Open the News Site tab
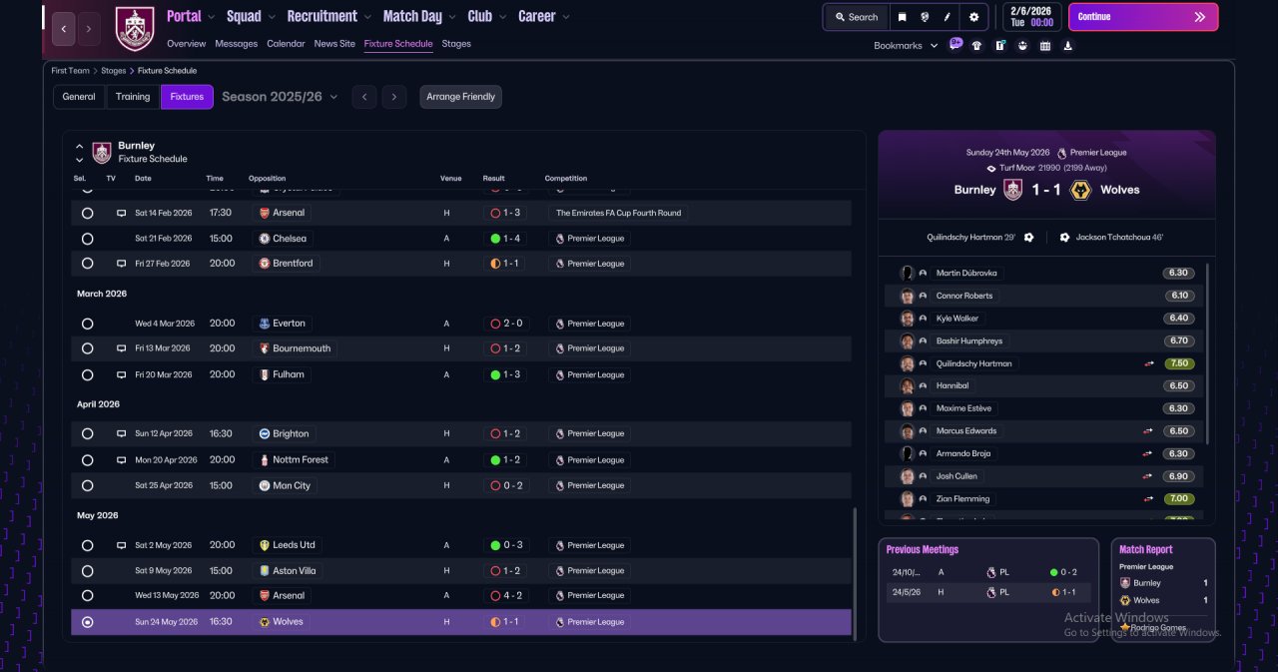Viewport: 1278px width, 672px height. tap(334, 44)
